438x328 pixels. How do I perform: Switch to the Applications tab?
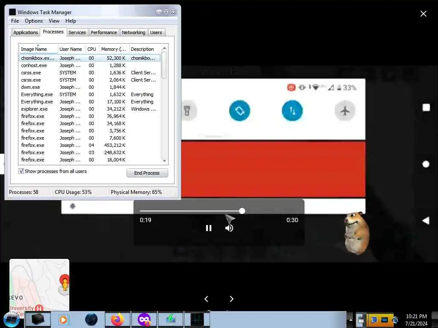tap(26, 32)
